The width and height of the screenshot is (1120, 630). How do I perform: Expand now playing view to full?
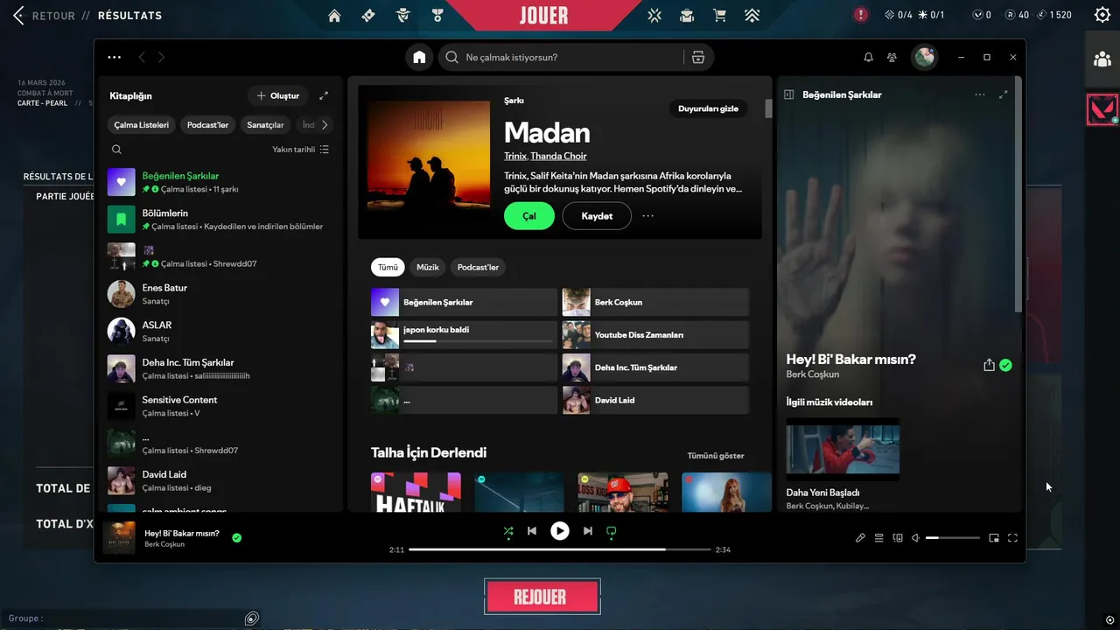1004,94
